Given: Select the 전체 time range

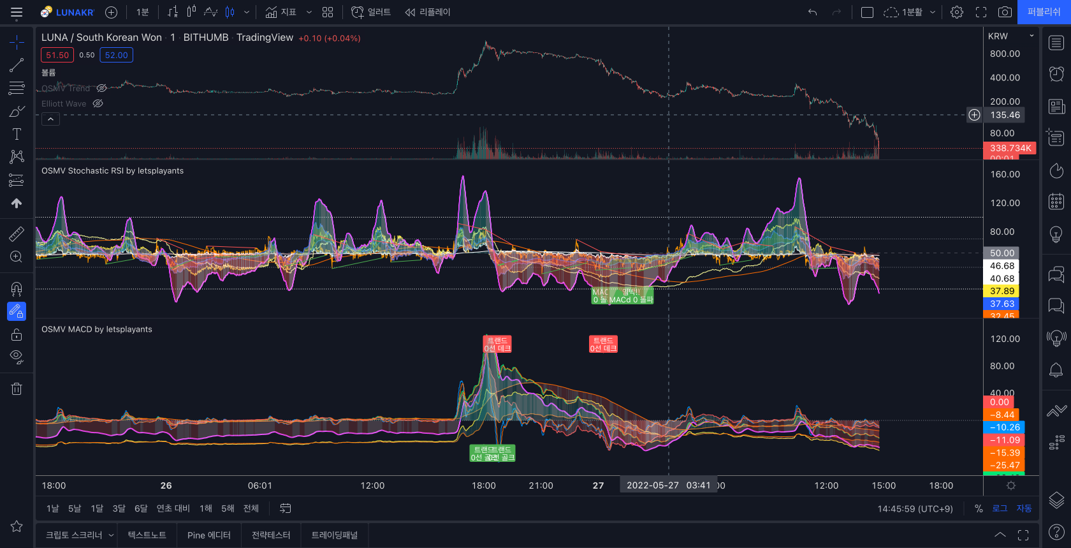Looking at the screenshot, I should coord(251,508).
